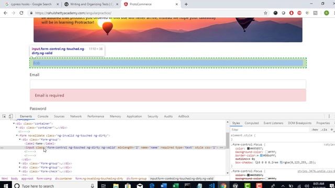Image resolution: width=335 pixels, height=188 pixels.
Task: Open Microsoft Store taskbar icon
Action: pyautogui.click(x=128, y=186)
